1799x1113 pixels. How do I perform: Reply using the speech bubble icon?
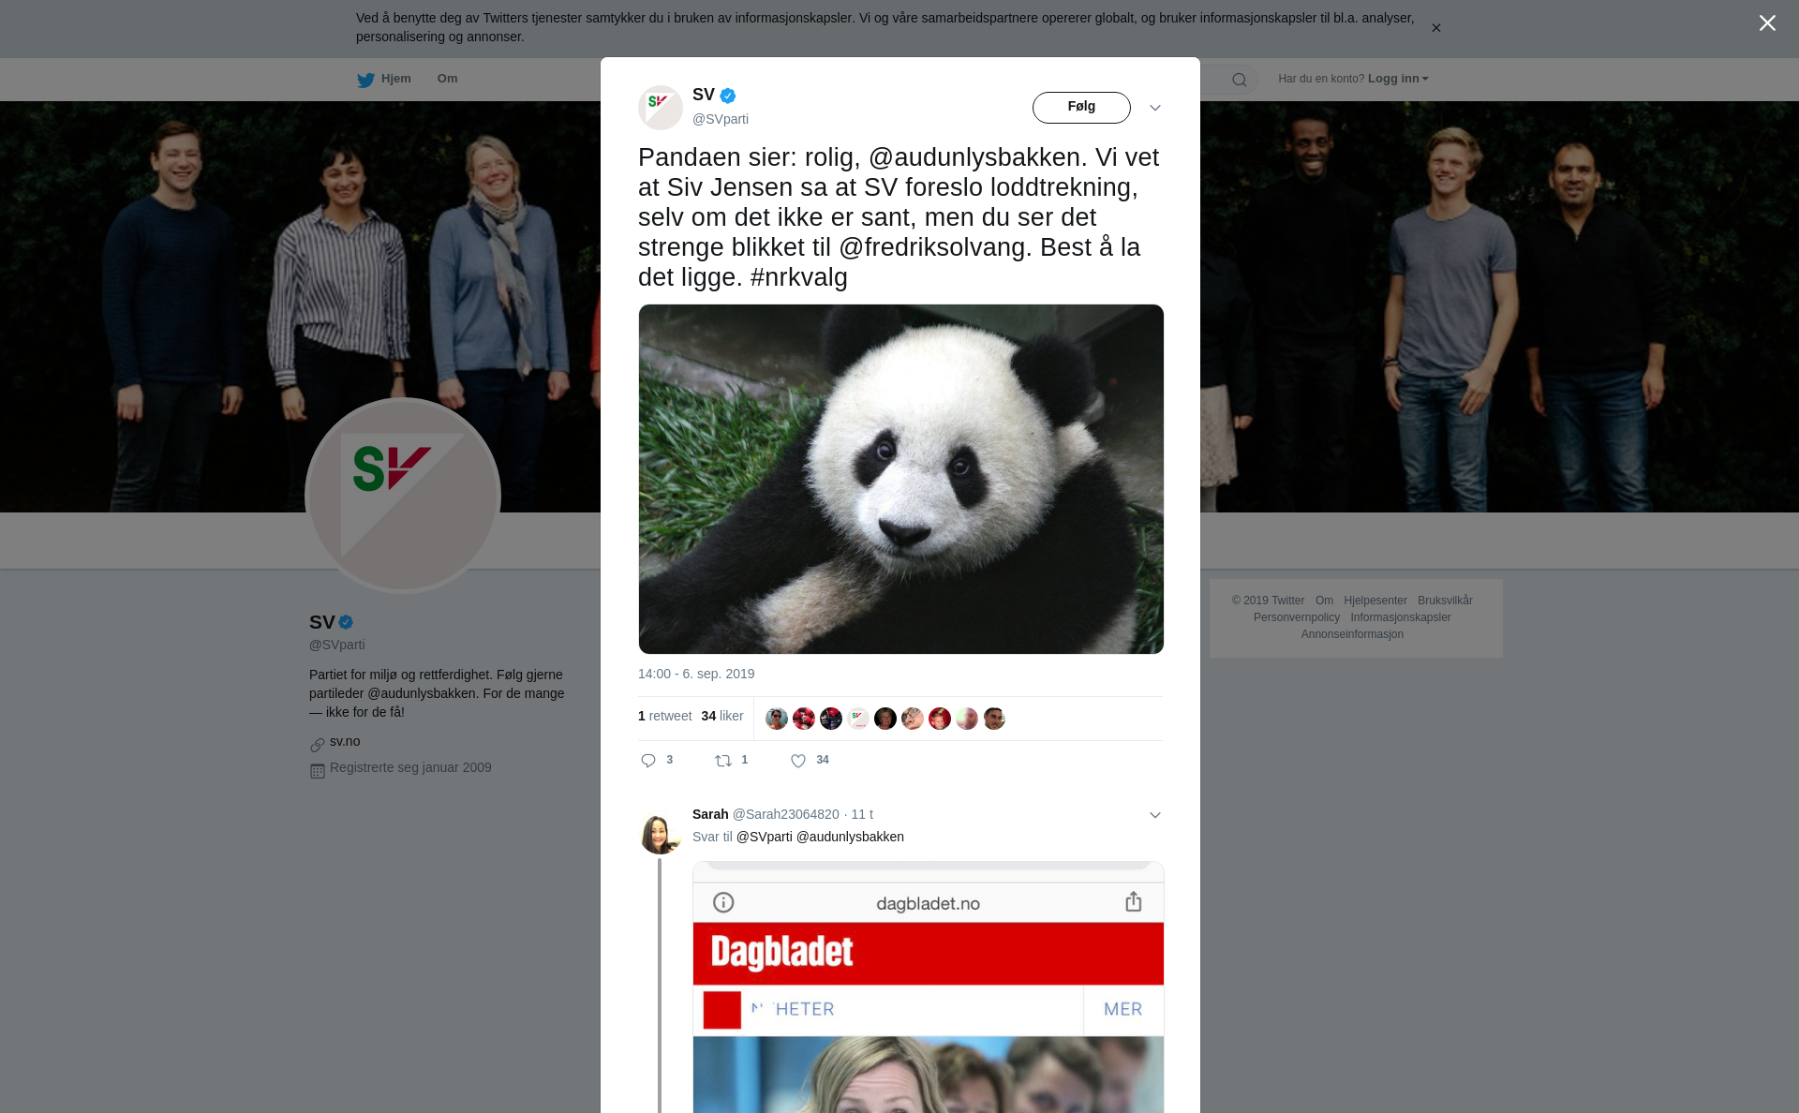click(647, 761)
